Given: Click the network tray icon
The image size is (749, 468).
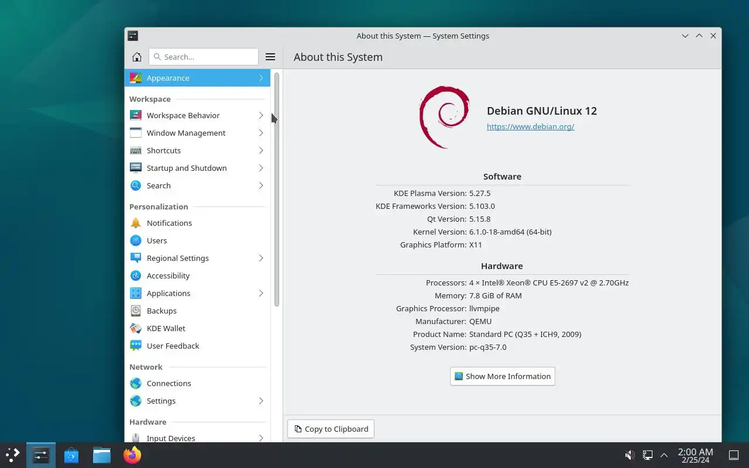Looking at the screenshot, I should pos(648,455).
